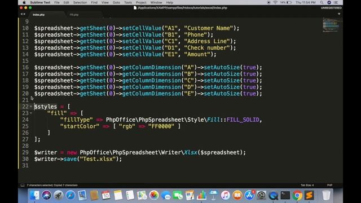Open Messages blue bubble icon in Dock

point(166,196)
